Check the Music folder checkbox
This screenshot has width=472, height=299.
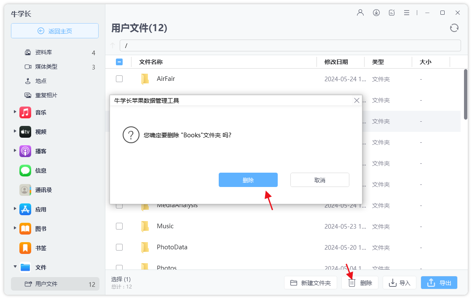[x=119, y=226]
